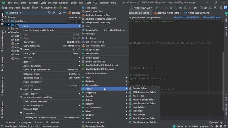The width and height of the screenshot is (228, 128).
Task: Choose Raw Resources Folder option
Action: (x=145, y=118)
